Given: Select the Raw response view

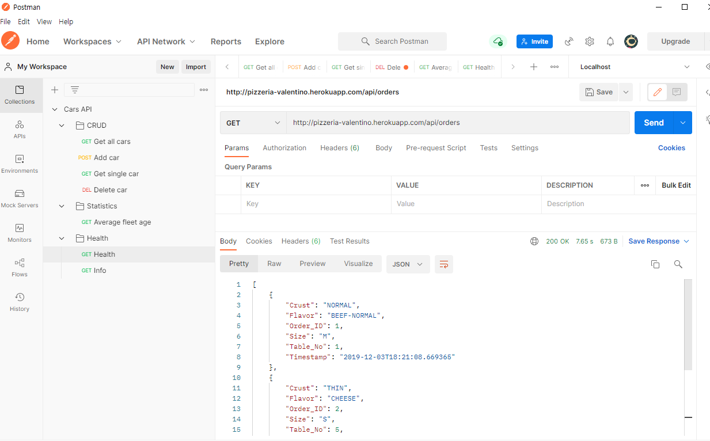Looking at the screenshot, I should click(x=274, y=264).
